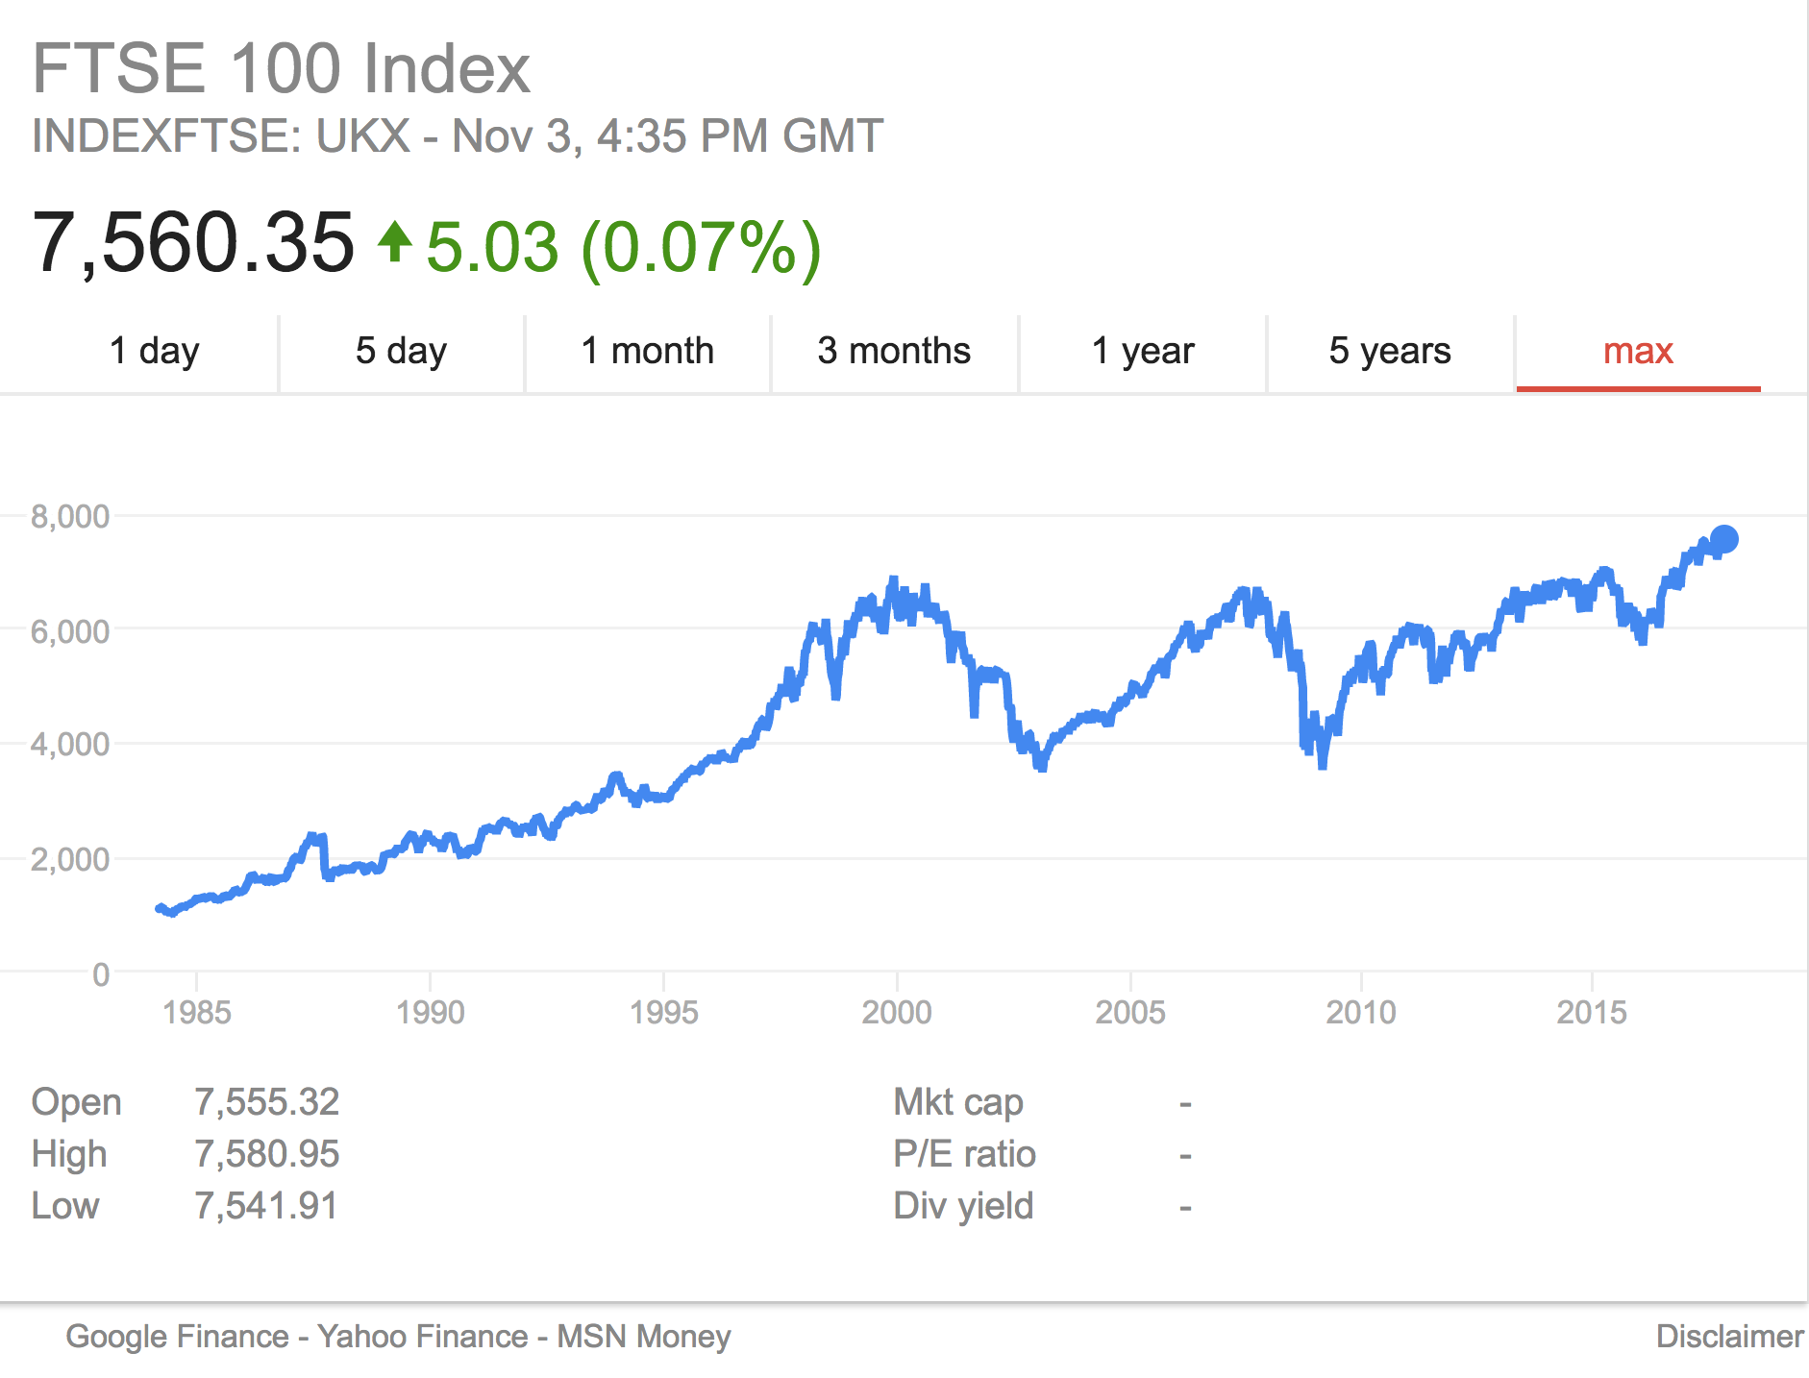This screenshot has width=1809, height=1378.
Task: Click the 8,000 y-axis label
Action: click(70, 517)
